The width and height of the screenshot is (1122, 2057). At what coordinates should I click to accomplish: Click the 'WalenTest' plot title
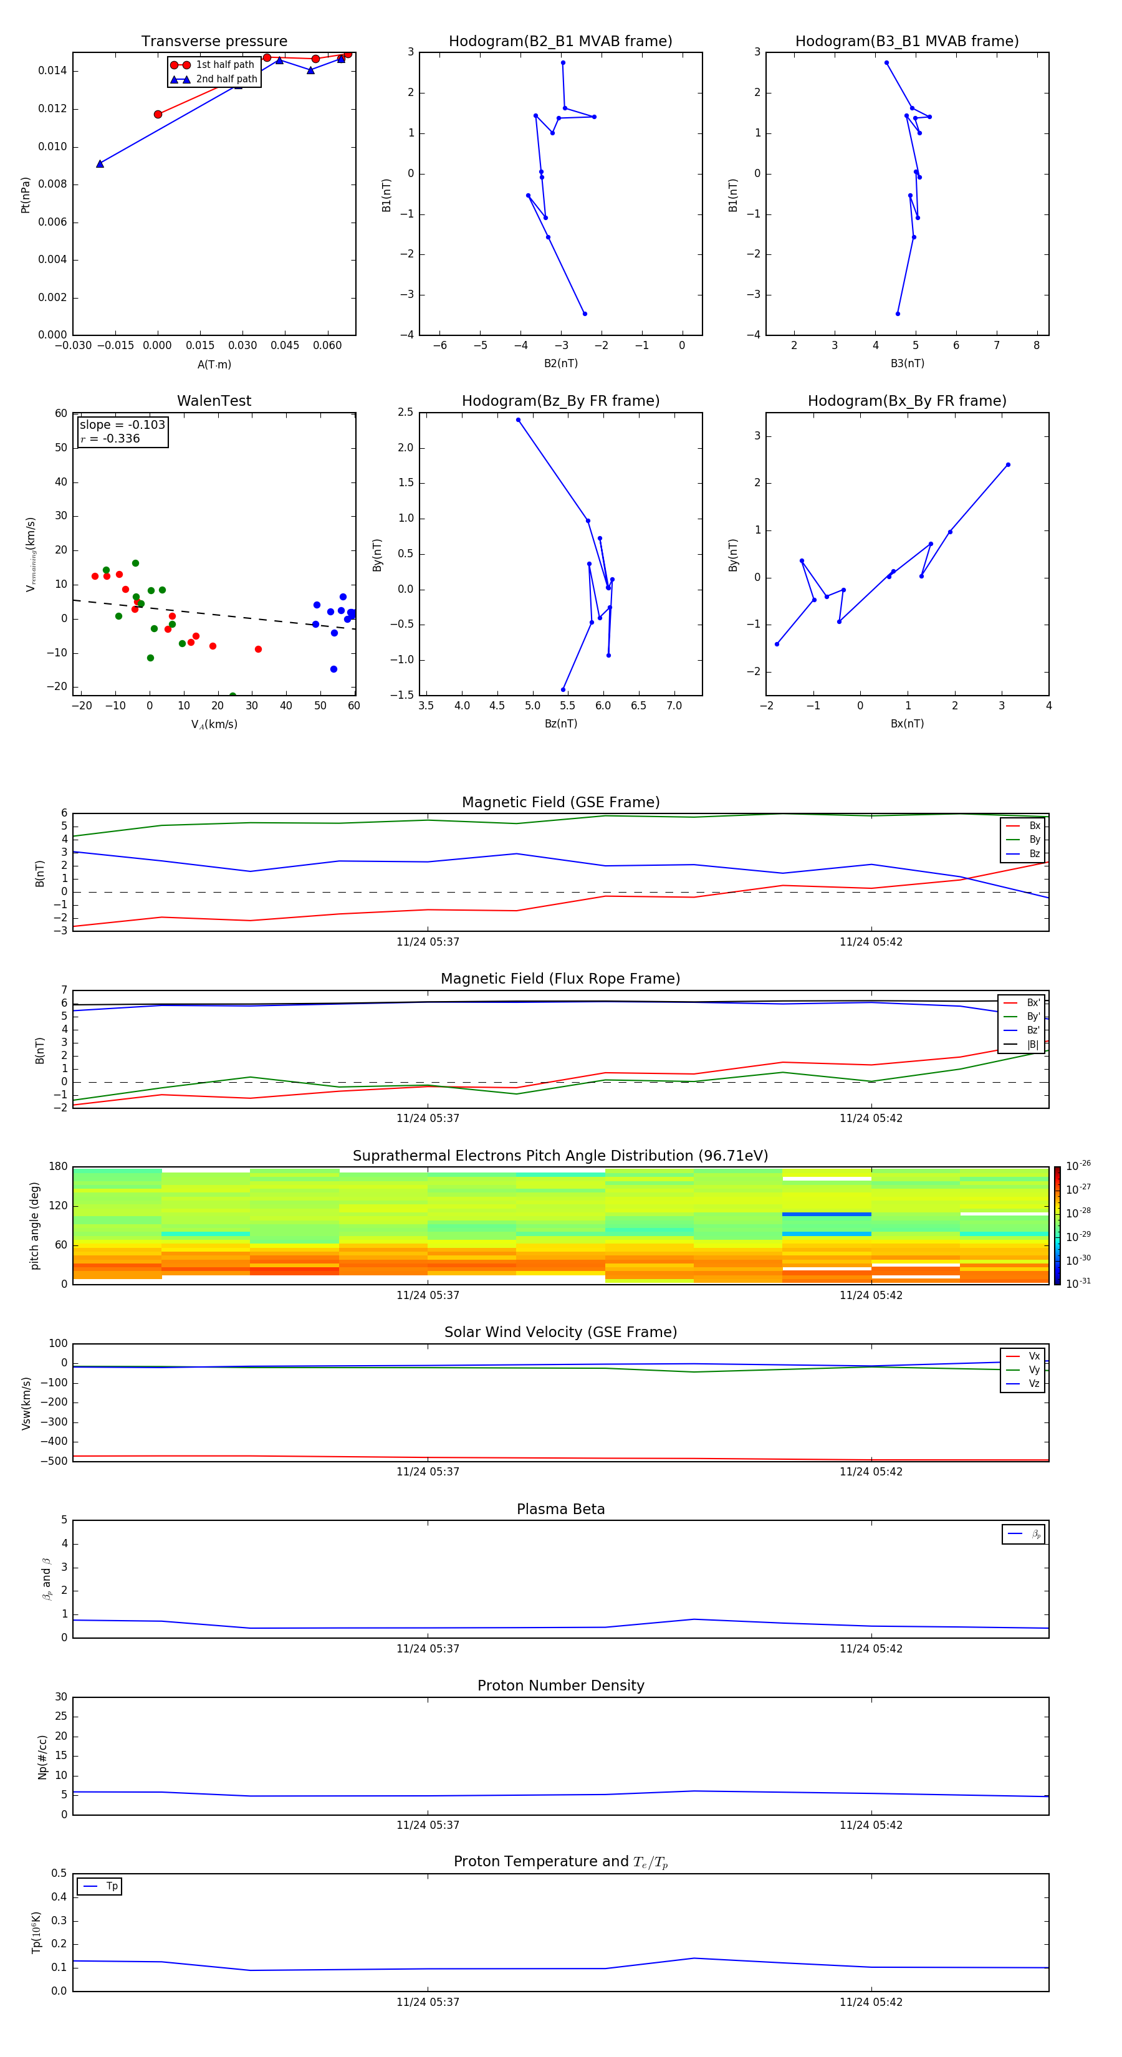click(x=214, y=401)
